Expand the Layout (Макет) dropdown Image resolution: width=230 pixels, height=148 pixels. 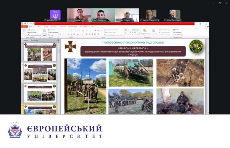click(x=52, y=30)
